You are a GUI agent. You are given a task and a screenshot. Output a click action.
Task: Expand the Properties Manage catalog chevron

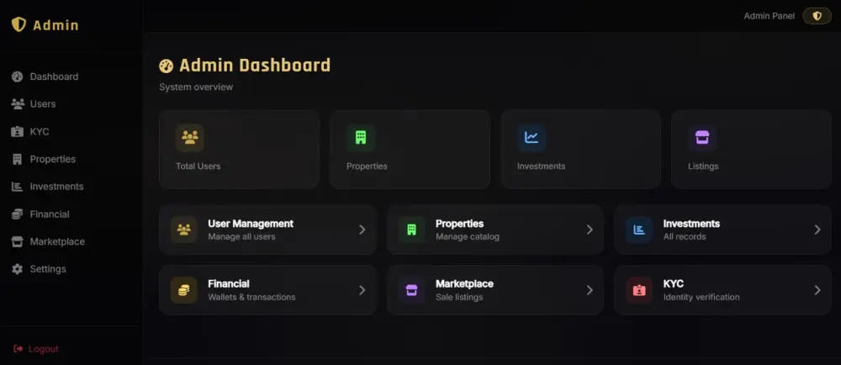(x=590, y=230)
